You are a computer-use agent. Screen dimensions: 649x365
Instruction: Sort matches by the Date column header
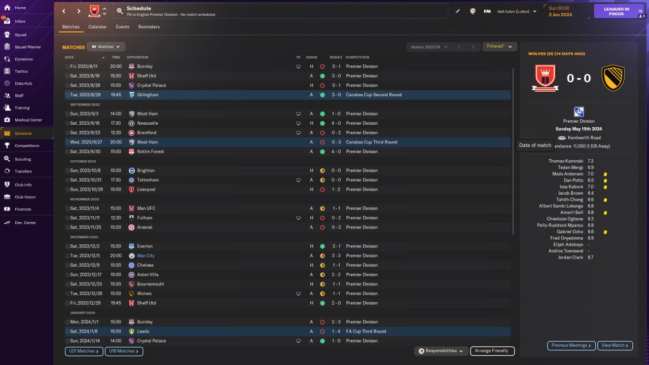pos(69,57)
